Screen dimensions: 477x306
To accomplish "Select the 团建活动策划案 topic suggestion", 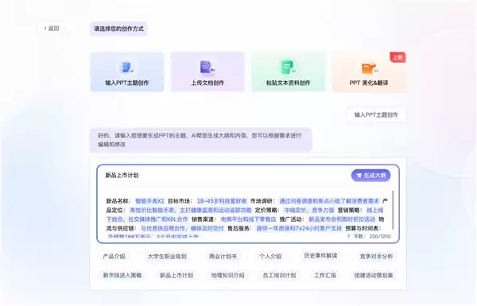I will 374,275.
